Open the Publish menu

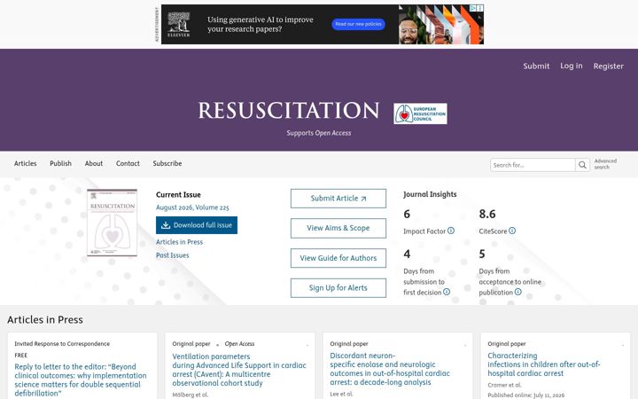tap(60, 163)
